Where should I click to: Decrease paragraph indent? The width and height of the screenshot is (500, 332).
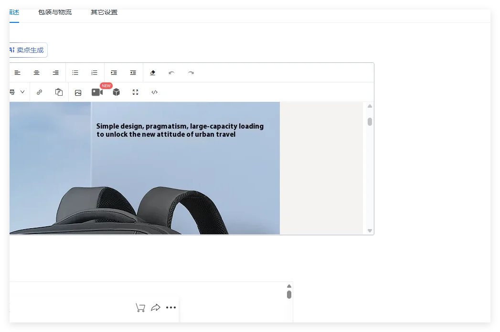pyautogui.click(x=133, y=73)
